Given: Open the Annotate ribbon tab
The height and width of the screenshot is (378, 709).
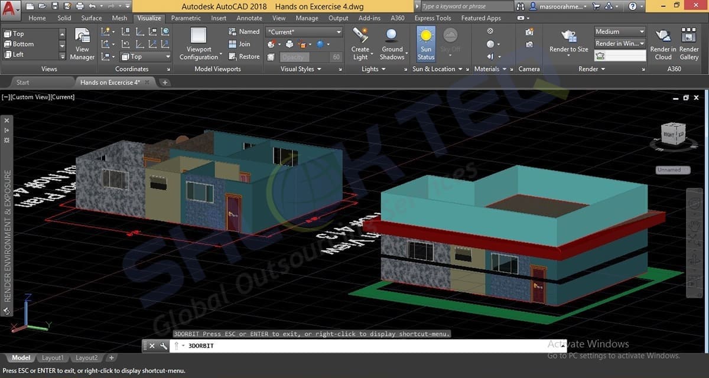Looking at the screenshot, I should (x=249, y=18).
